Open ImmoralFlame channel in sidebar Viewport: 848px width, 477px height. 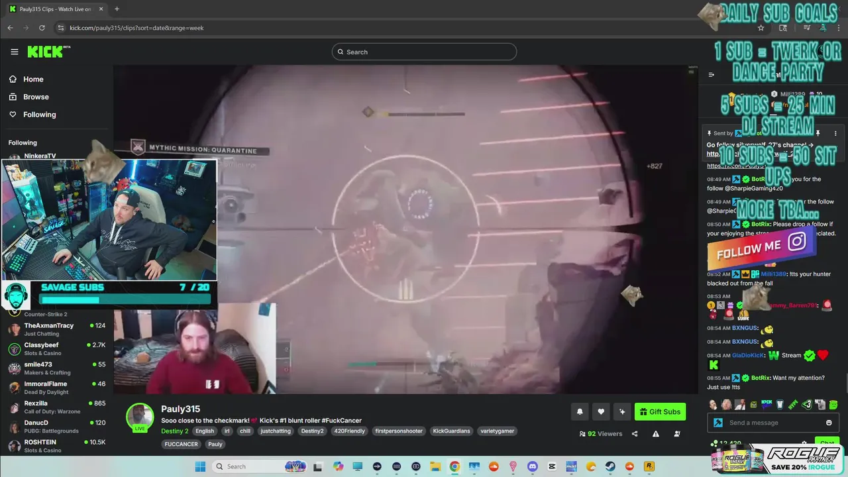[x=56, y=387]
